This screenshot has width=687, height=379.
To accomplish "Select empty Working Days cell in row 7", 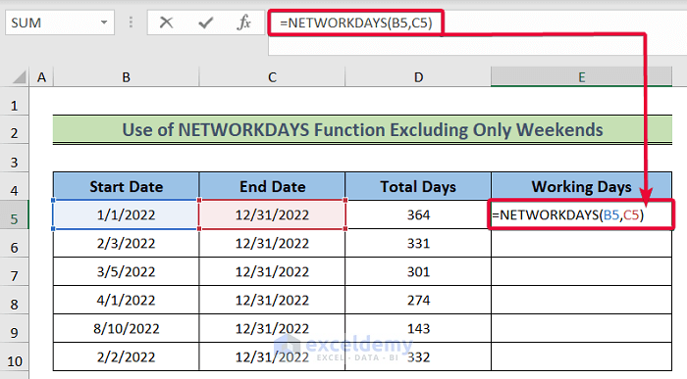I will (x=581, y=271).
